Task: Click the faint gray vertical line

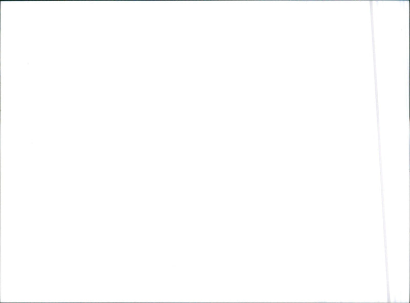Action: pyautogui.click(x=380, y=152)
